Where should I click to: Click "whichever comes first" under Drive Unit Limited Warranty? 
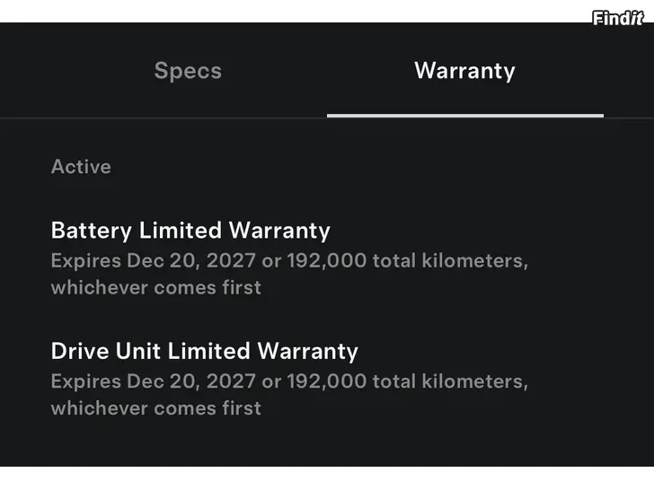click(156, 408)
